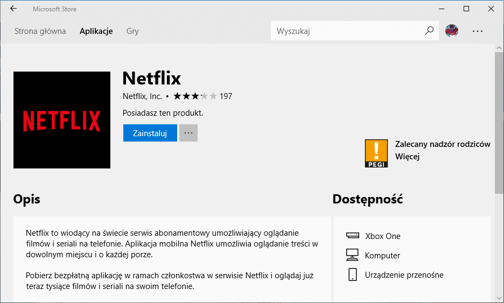This screenshot has height=303, width=504.
Task: Click the search magnifier icon
Action: pyautogui.click(x=429, y=31)
